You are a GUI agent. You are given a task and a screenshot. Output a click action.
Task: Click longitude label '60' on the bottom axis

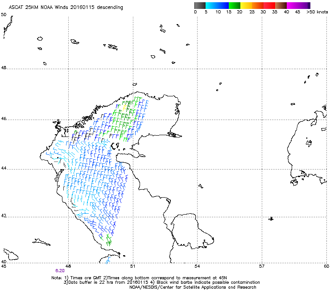pos(326,266)
